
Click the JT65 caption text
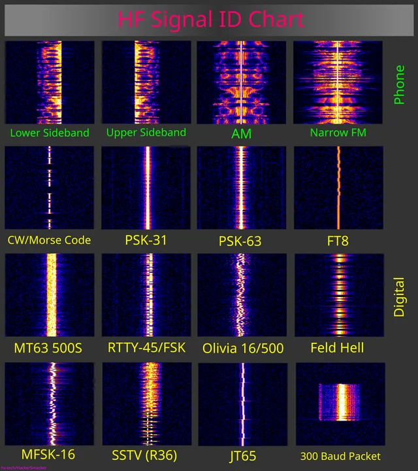click(242, 456)
